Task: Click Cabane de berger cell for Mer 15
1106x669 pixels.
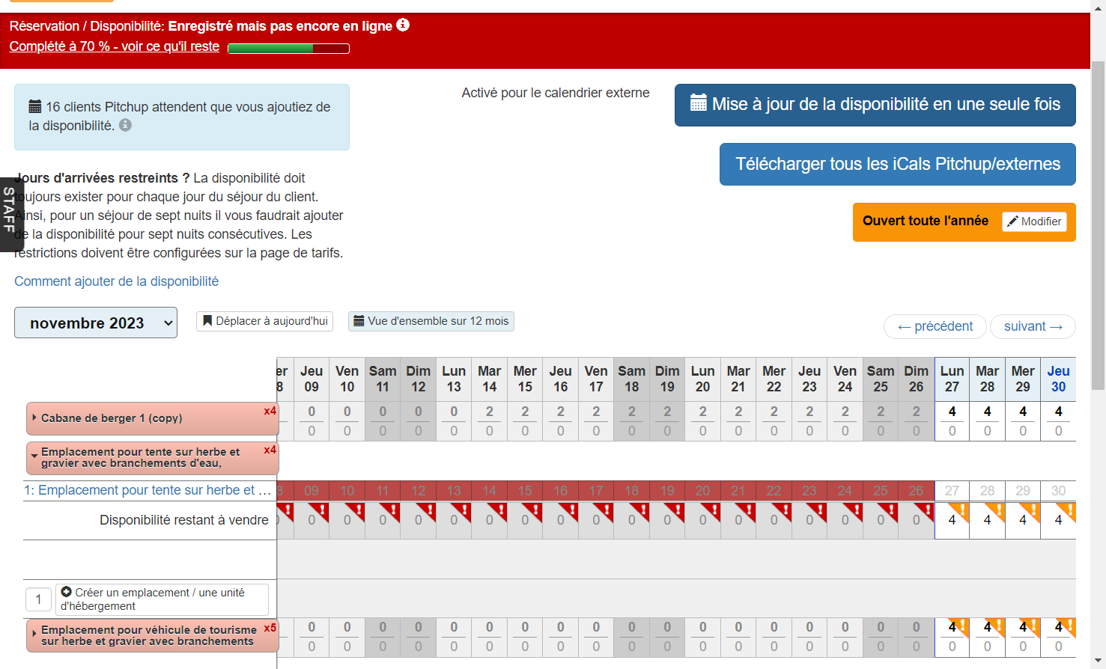Action: coord(525,421)
